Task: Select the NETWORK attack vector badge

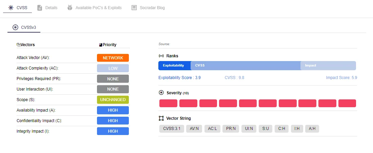Action: 113,58
